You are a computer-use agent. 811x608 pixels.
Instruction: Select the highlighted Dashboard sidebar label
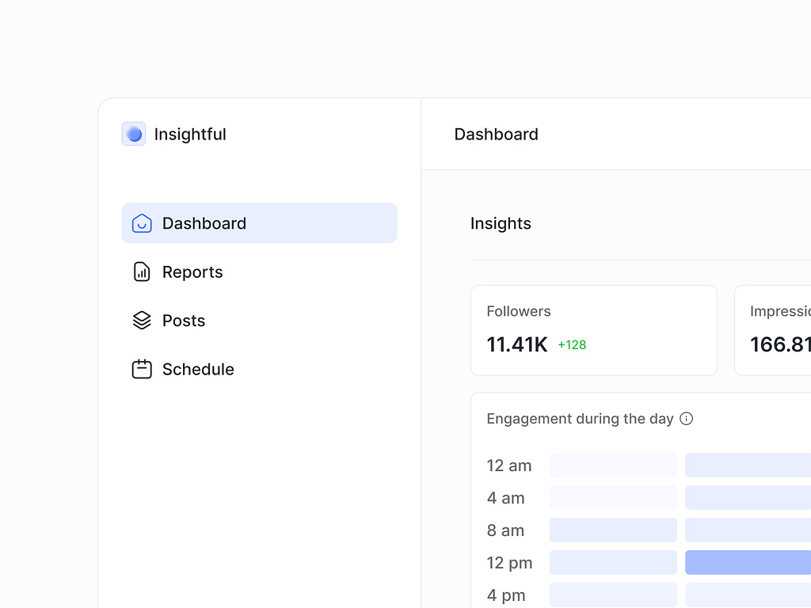(204, 223)
